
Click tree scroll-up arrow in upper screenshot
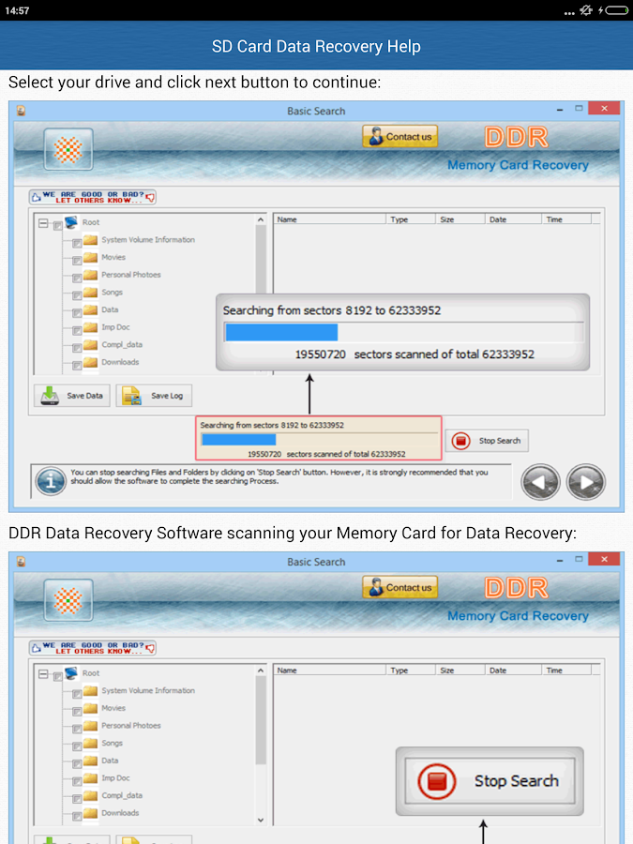(x=261, y=219)
